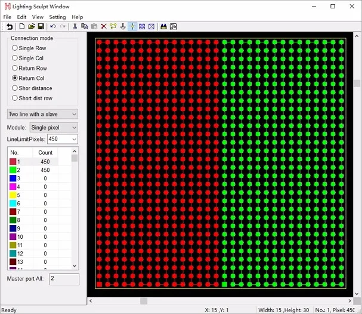Click the Count column header
The height and width of the screenshot is (314, 362).
(x=45, y=152)
